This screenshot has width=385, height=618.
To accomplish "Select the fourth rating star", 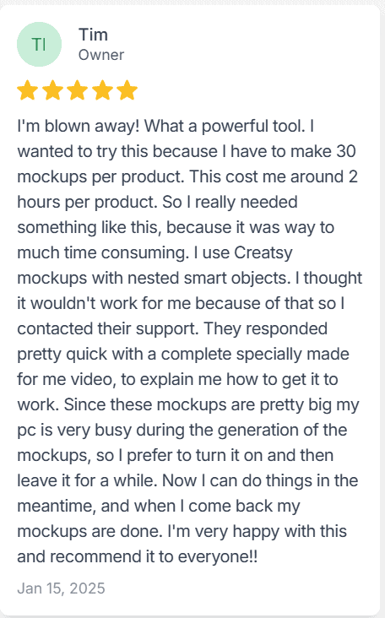I will (x=102, y=90).
